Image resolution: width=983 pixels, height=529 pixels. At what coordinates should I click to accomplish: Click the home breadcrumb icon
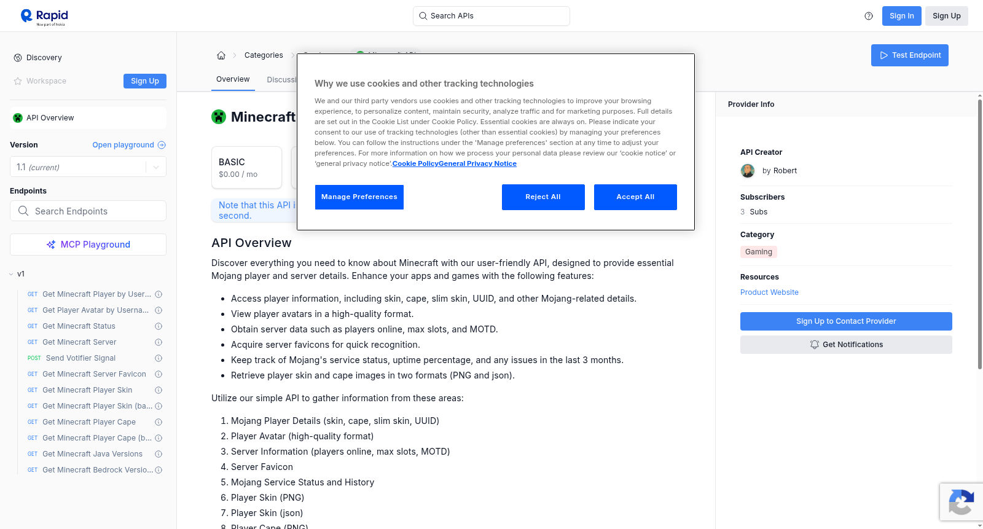[x=221, y=55]
